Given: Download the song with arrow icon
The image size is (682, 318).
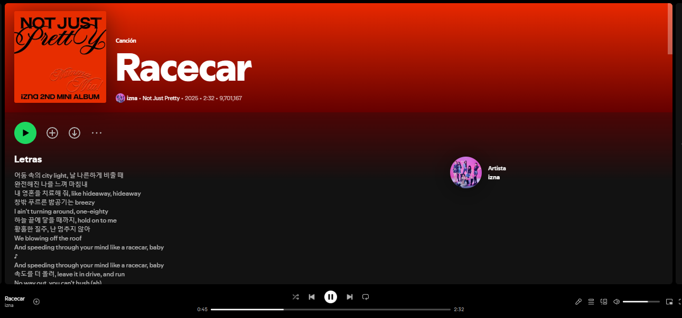Looking at the screenshot, I should 74,133.
